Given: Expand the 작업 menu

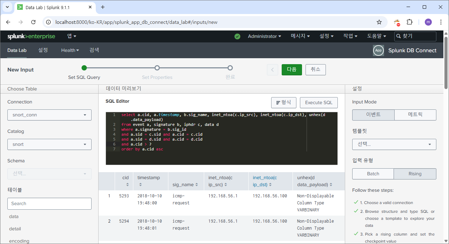Looking at the screenshot, I should [x=350, y=36].
